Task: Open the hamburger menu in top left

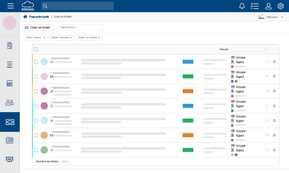Action: (x=10, y=6)
